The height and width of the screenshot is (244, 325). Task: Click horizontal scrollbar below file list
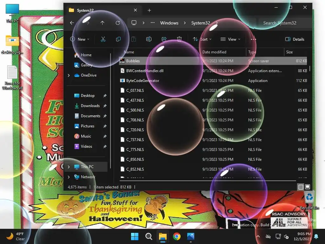click(208, 181)
